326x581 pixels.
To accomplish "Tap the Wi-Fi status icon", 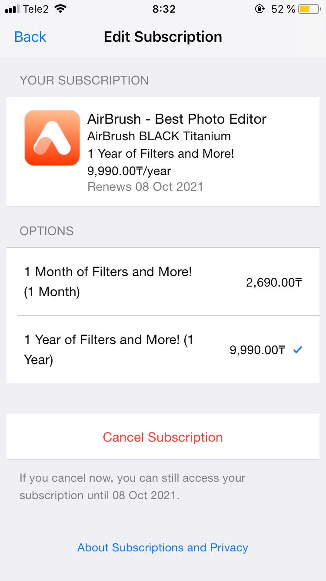I will [x=61, y=9].
